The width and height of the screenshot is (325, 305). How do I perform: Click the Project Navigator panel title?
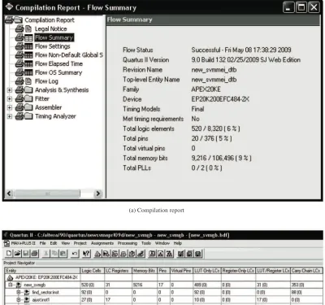point(19,263)
